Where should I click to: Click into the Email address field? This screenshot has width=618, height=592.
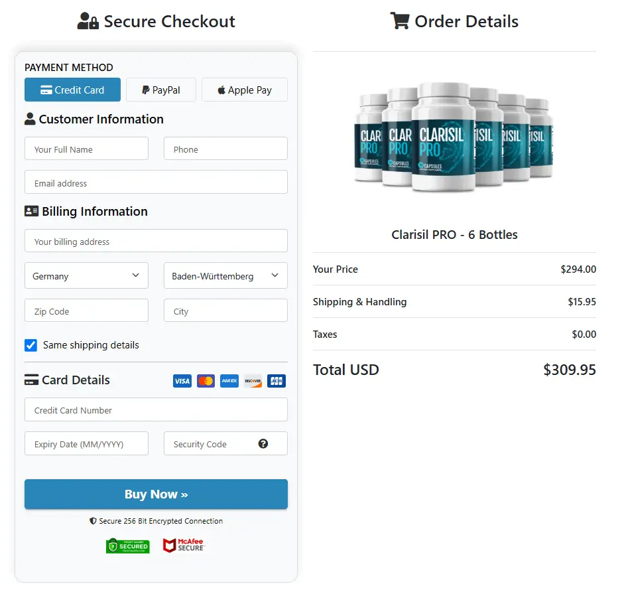156,183
